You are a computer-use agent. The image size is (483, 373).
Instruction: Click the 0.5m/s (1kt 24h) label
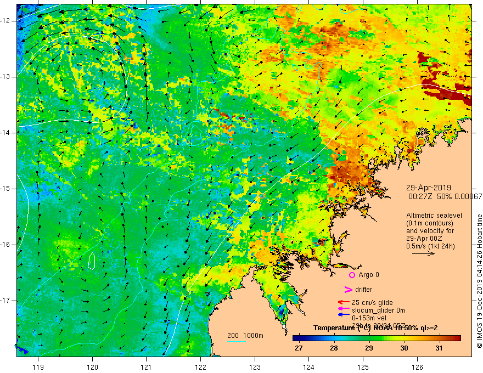(x=430, y=246)
